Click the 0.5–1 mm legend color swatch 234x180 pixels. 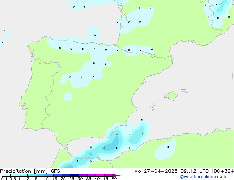(15, 175)
